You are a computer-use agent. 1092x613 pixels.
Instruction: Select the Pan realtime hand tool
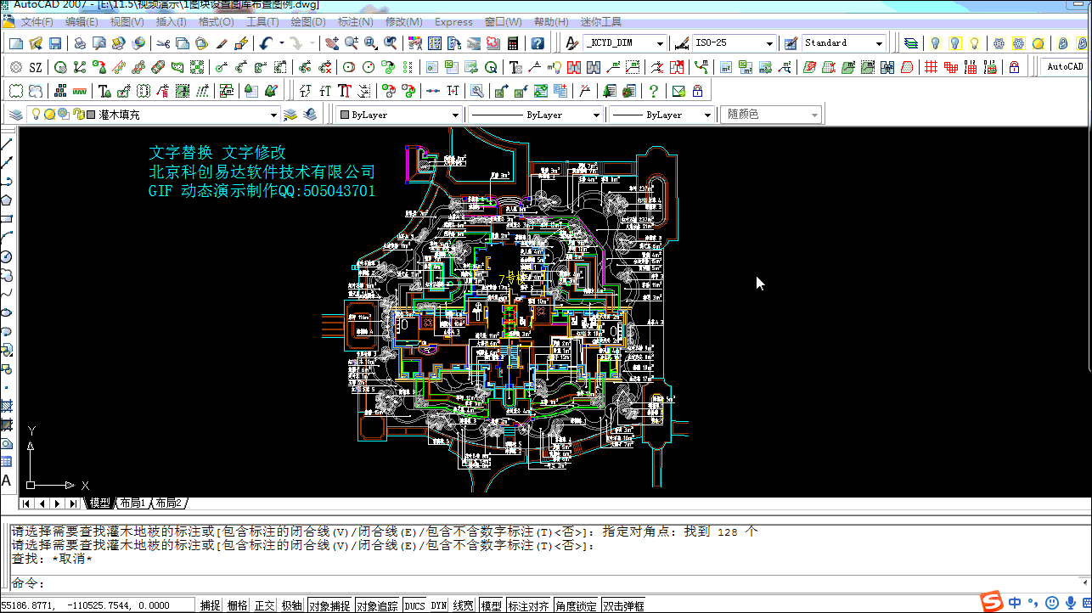tap(331, 43)
